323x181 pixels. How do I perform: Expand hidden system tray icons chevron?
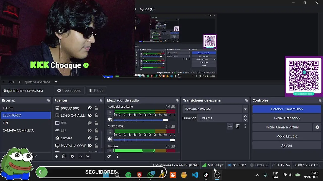(257, 175)
